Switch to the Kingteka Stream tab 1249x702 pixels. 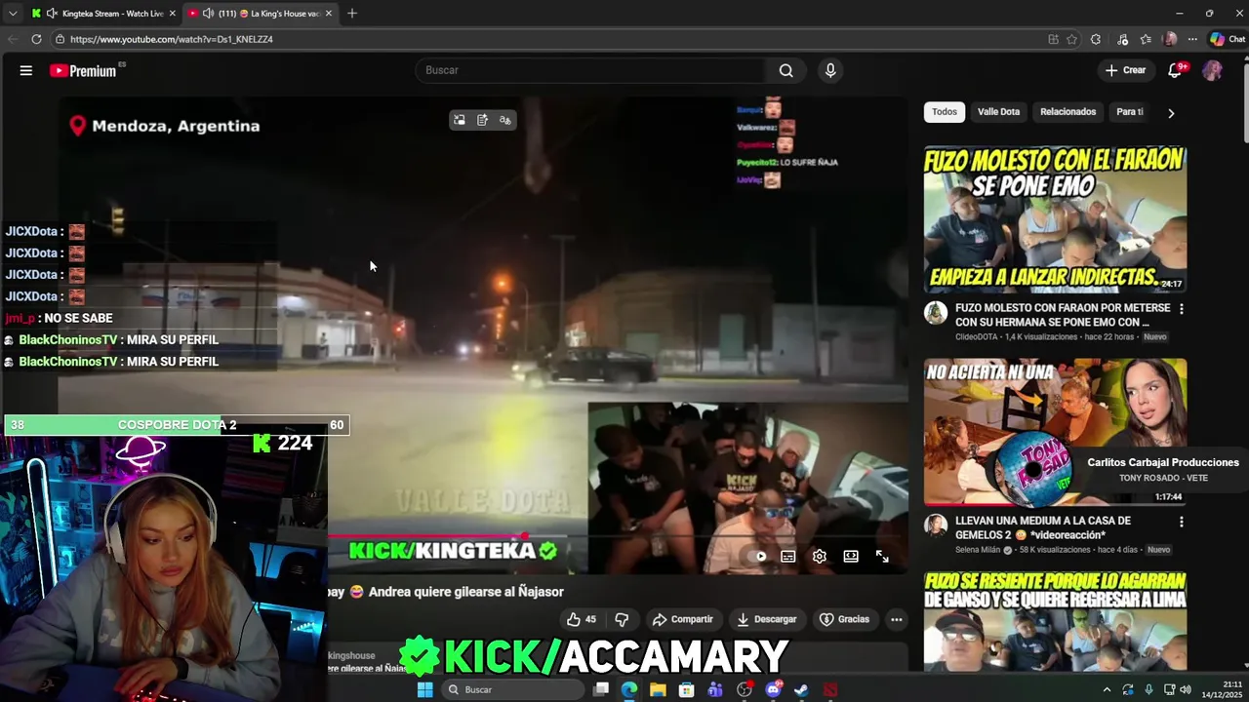pos(112,14)
